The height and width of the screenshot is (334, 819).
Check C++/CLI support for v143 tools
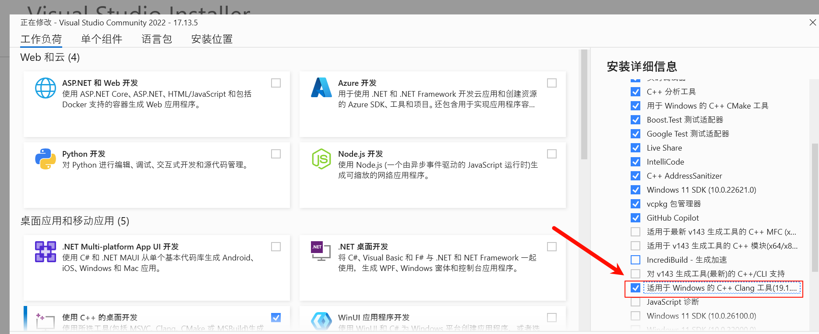click(635, 274)
